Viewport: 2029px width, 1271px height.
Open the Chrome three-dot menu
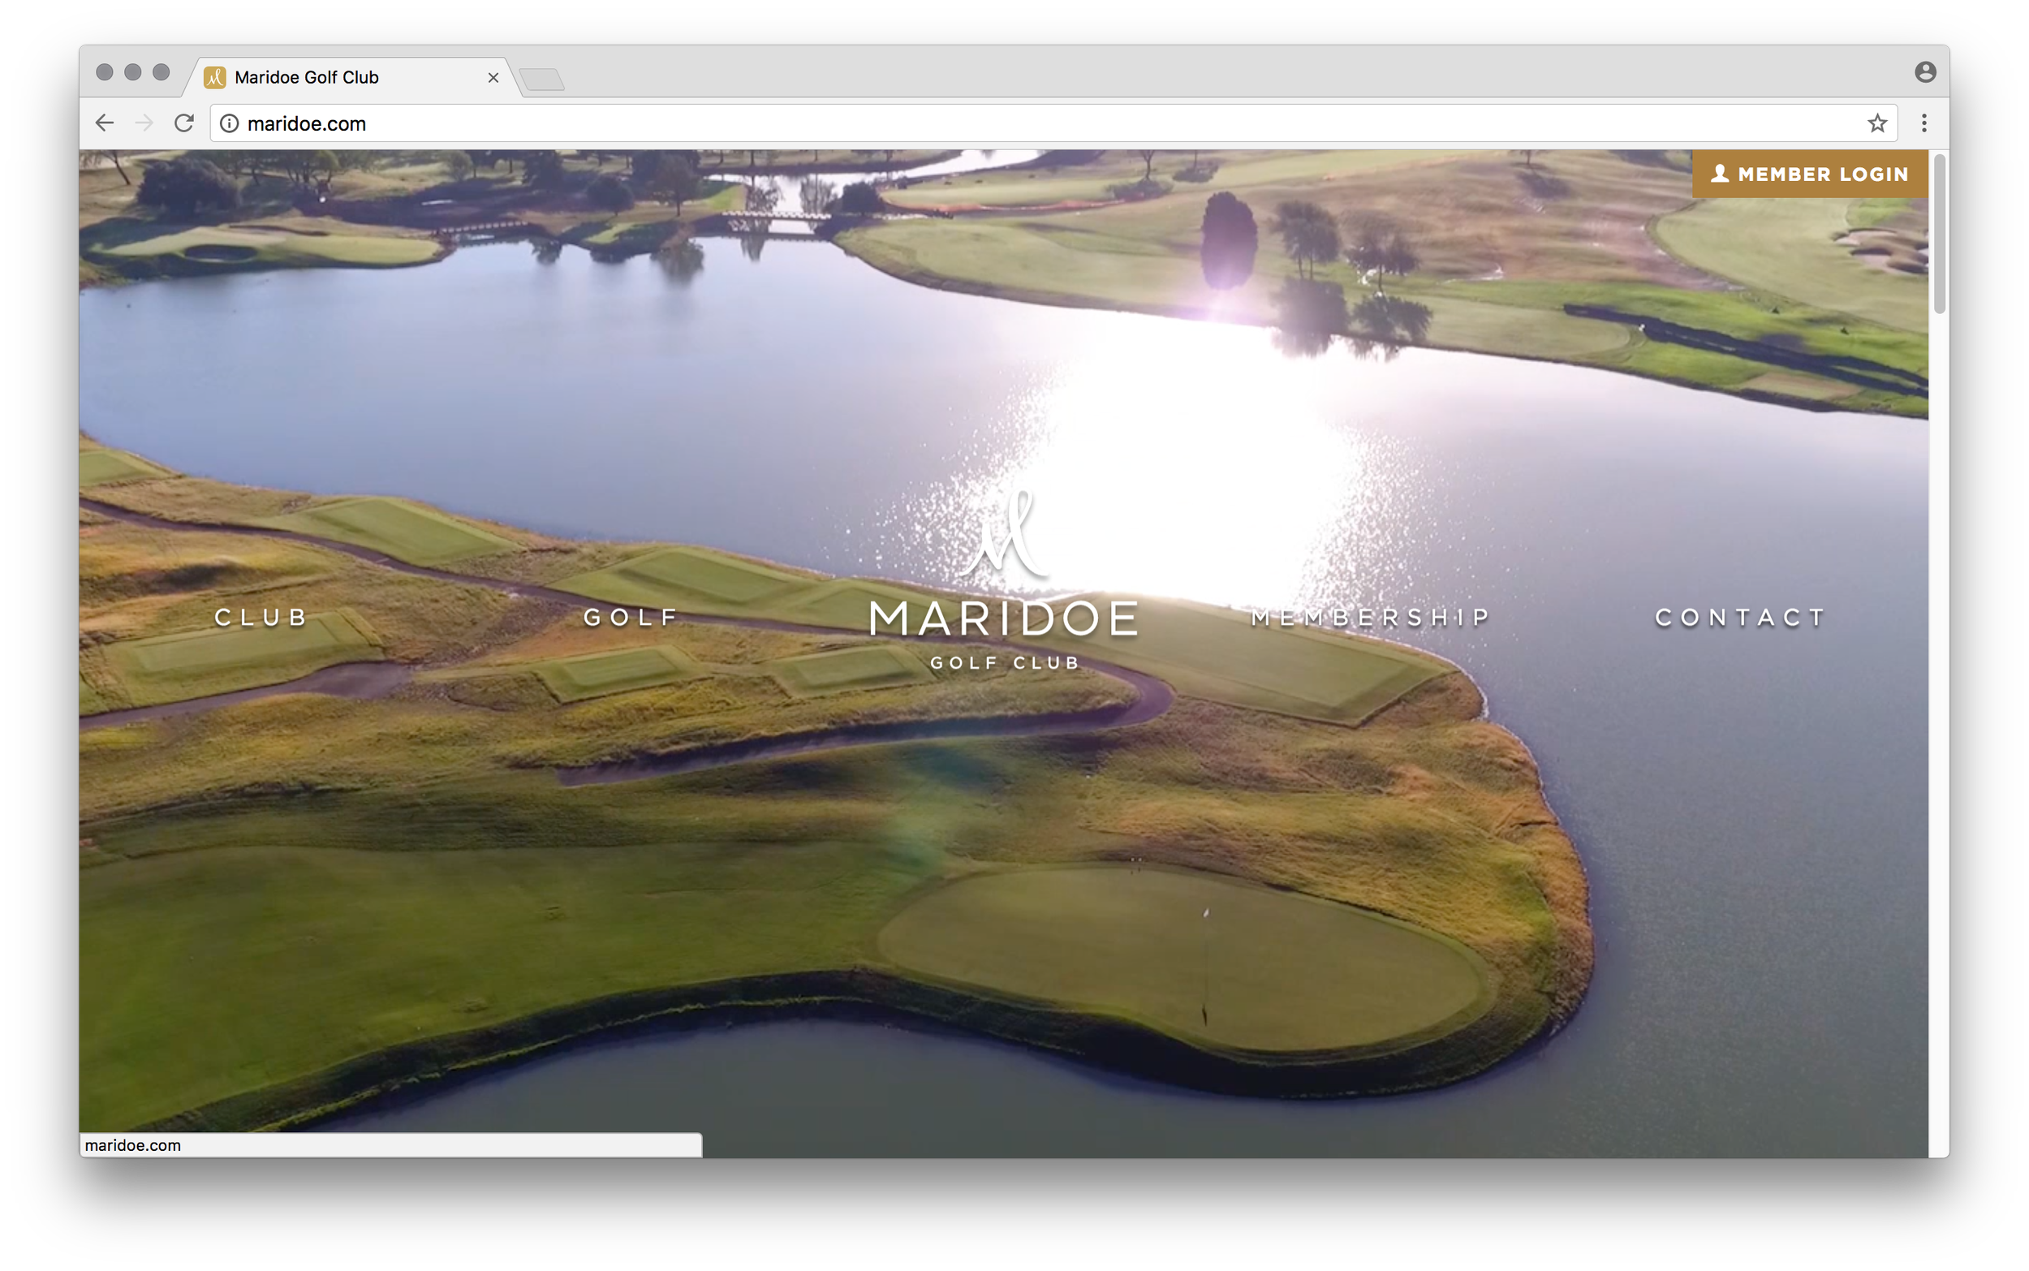click(x=1923, y=123)
